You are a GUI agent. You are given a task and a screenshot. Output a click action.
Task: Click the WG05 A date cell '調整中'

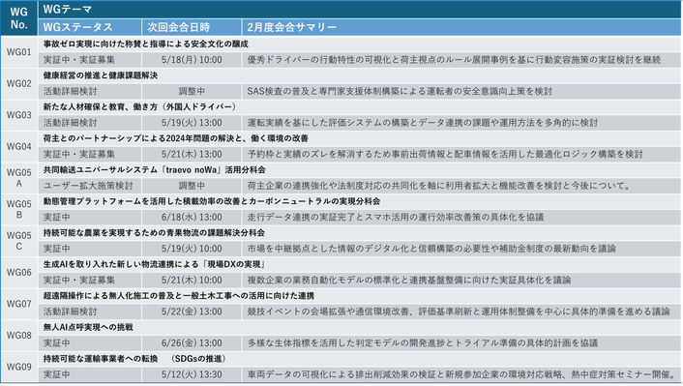pos(192,186)
